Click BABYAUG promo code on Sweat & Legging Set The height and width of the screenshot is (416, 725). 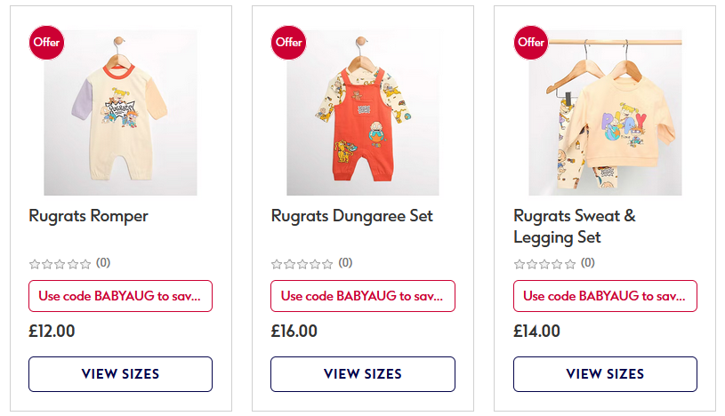click(605, 296)
